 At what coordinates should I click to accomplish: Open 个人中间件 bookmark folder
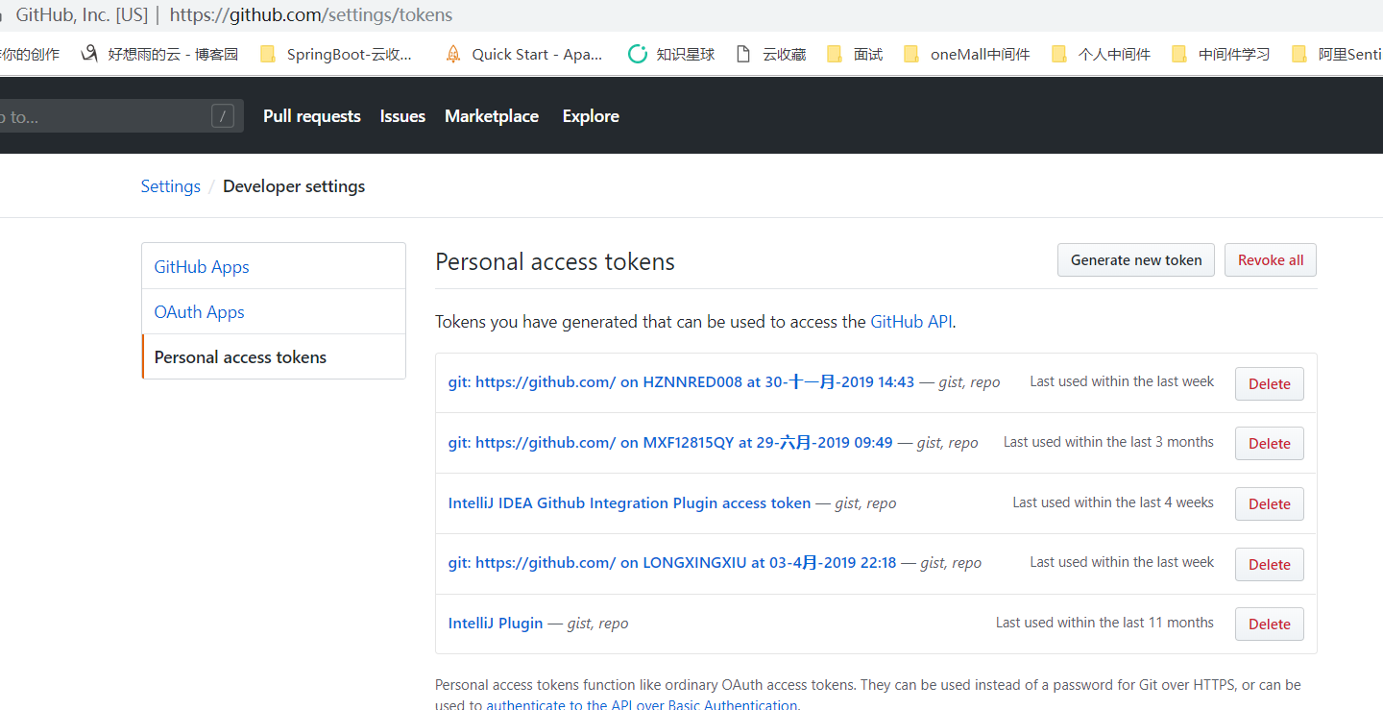pyautogui.click(x=1101, y=54)
